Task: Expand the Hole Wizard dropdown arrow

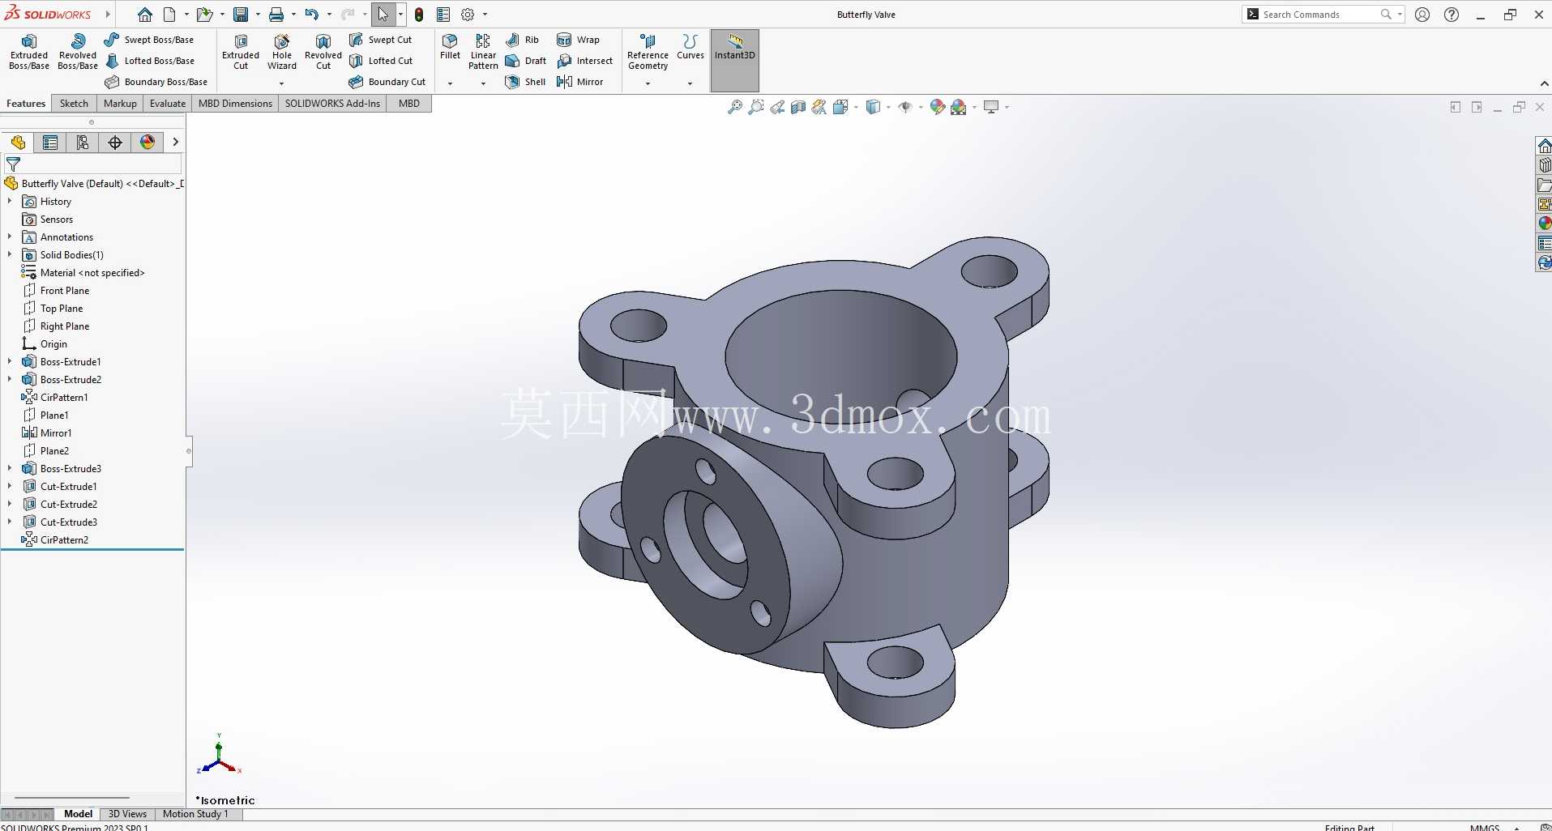Action: click(x=282, y=83)
